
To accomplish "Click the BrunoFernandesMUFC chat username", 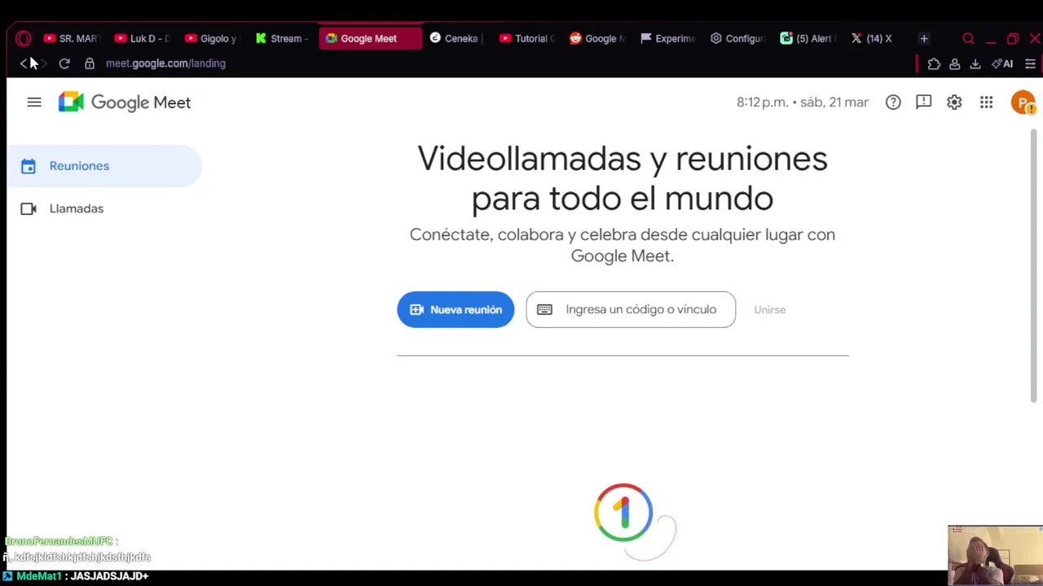I will point(59,541).
